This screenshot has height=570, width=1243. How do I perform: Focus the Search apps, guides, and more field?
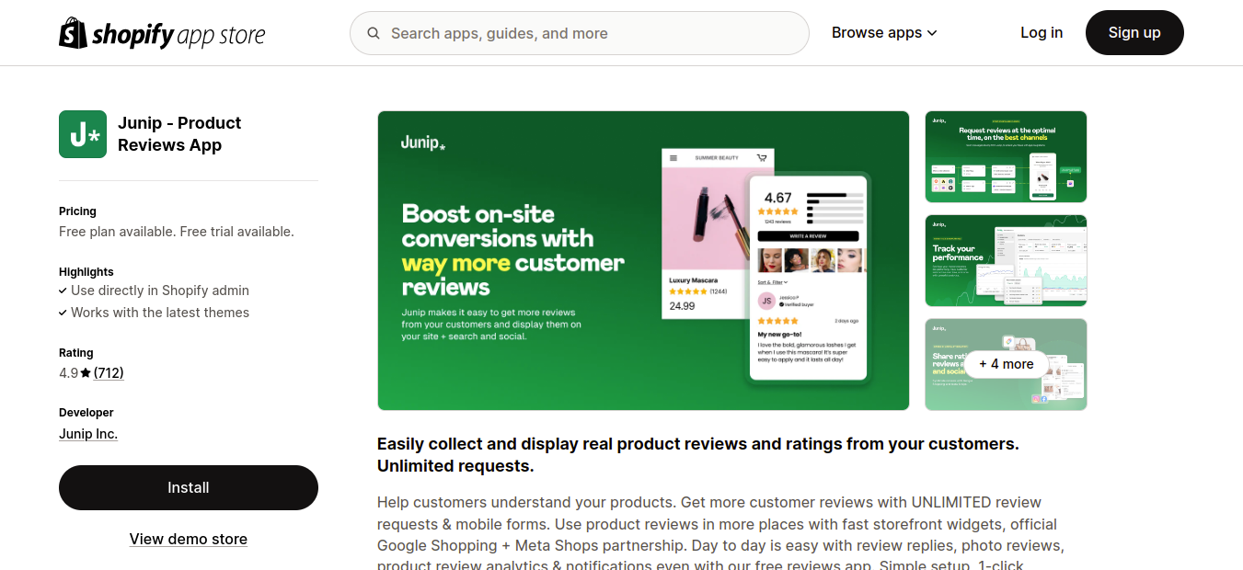pos(580,33)
